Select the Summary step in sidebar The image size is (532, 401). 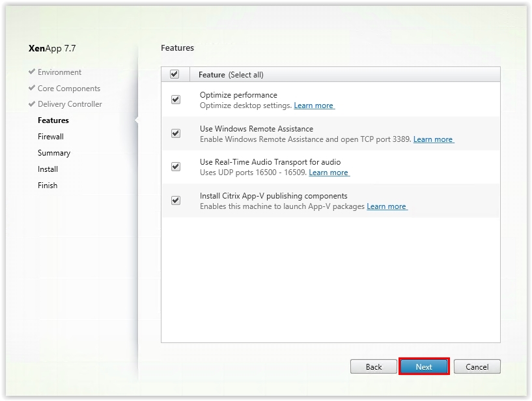coord(54,153)
